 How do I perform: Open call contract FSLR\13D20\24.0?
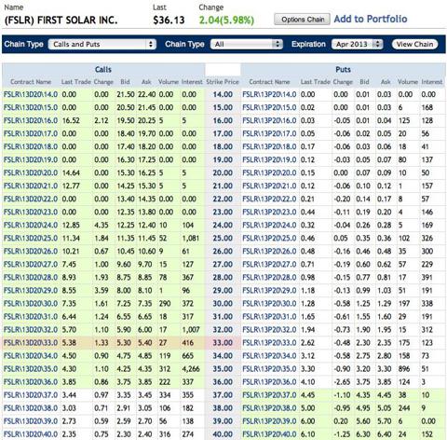31,225
